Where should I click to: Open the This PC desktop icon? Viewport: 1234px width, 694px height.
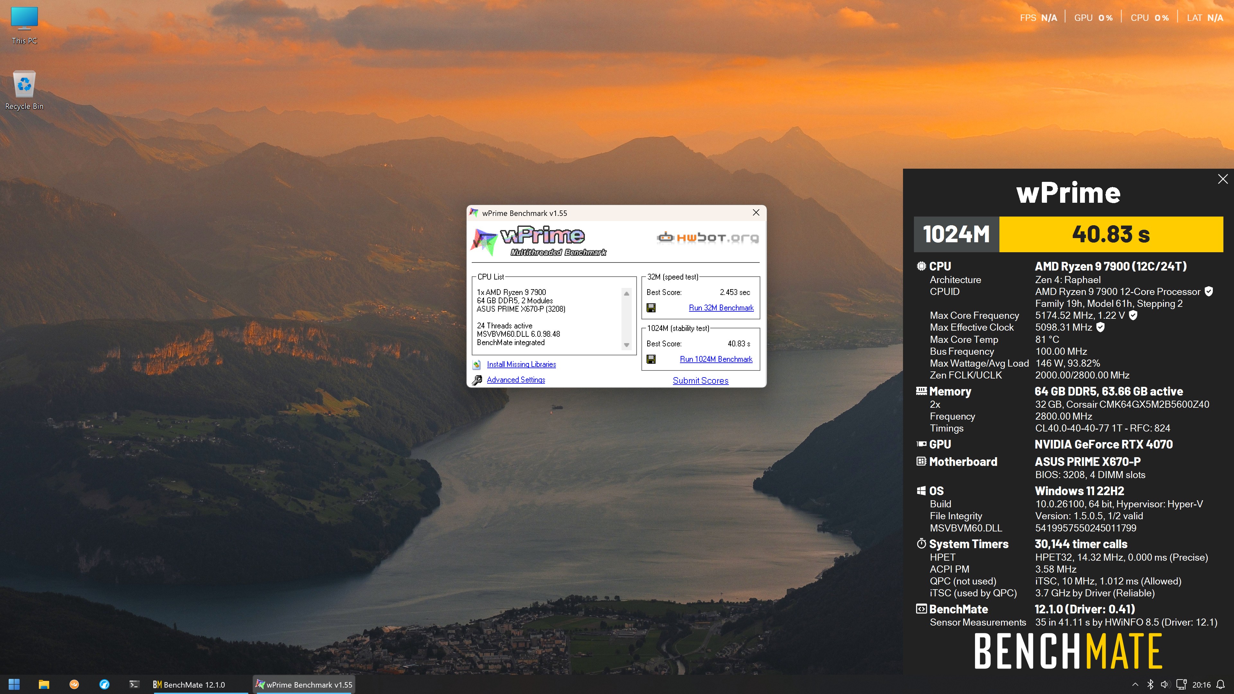[24, 25]
